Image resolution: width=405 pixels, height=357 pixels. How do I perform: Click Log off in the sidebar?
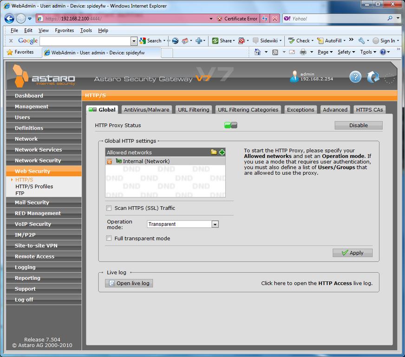pyautogui.click(x=44, y=300)
